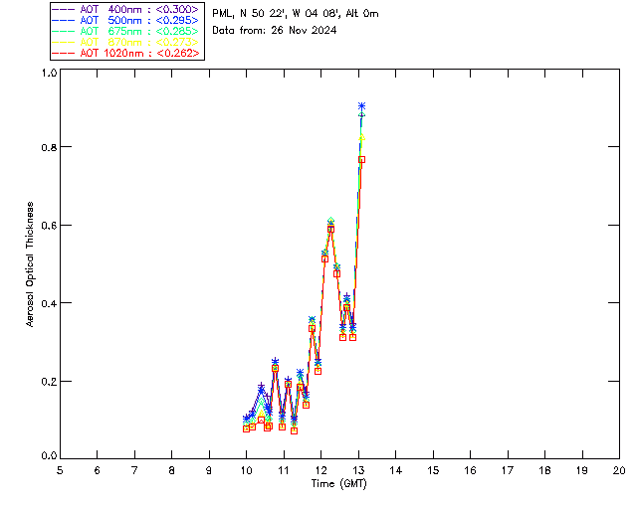Click the x-axis tick label 20

619,470
